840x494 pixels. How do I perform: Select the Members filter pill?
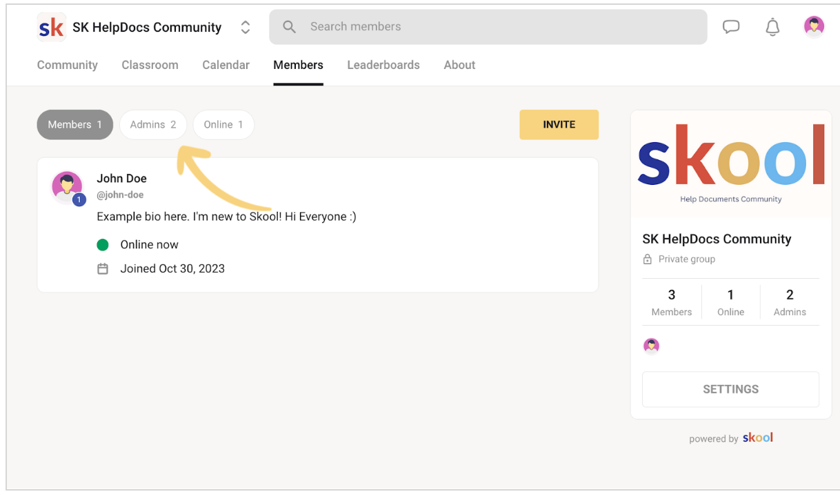(x=74, y=124)
